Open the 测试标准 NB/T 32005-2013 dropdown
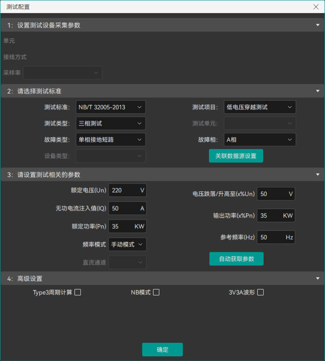 tap(110, 107)
